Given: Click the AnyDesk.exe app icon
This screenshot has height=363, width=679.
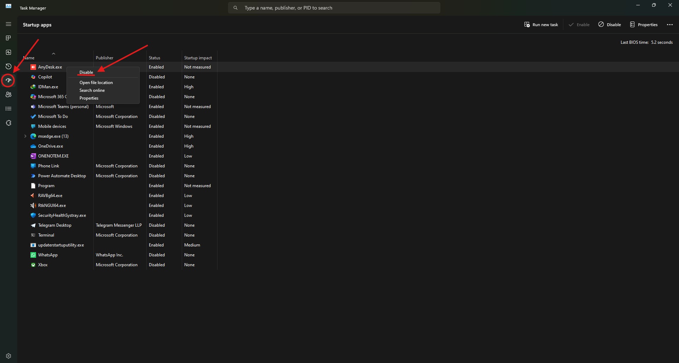Looking at the screenshot, I should (33, 67).
